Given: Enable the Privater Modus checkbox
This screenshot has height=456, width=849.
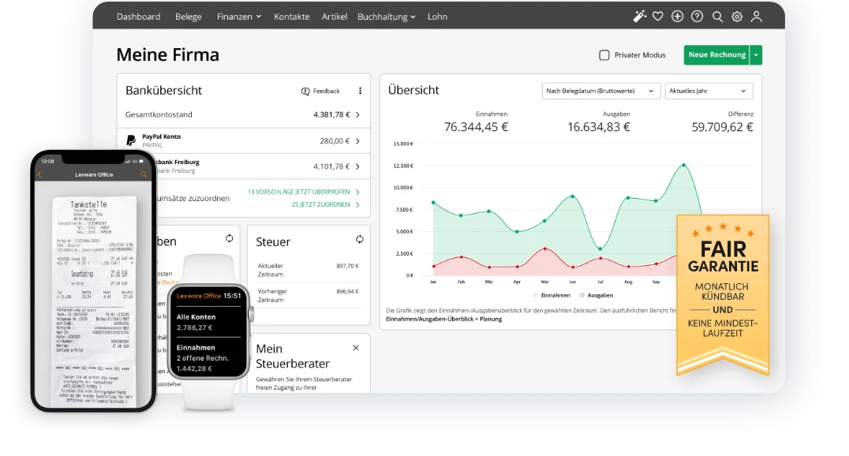Looking at the screenshot, I should pyautogui.click(x=604, y=55).
